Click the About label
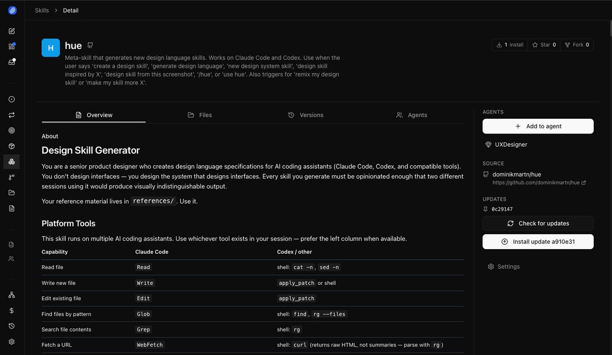 [x=50, y=136]
